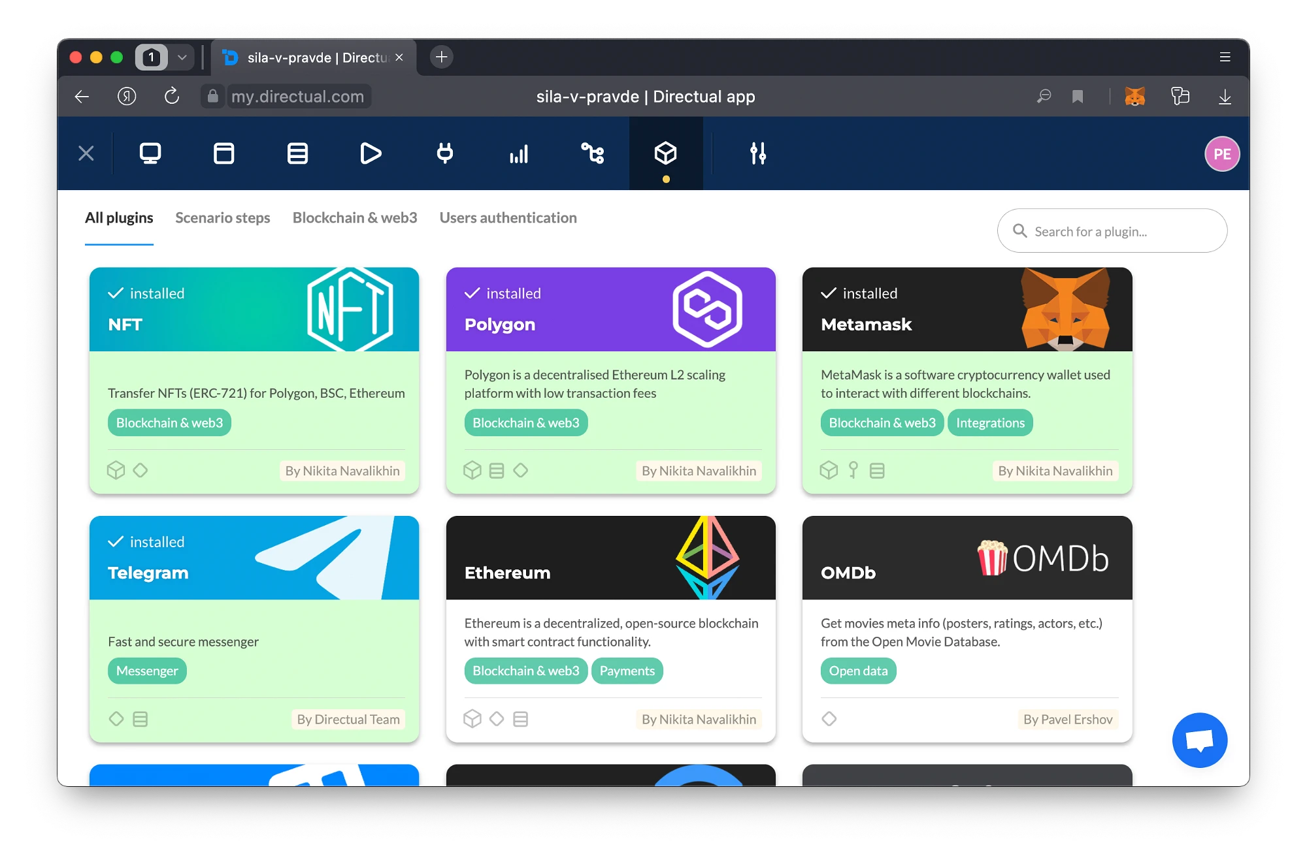1307x862 pixels.
Task: Open the Polygon plugin card
Action: (x=611, y=380)
